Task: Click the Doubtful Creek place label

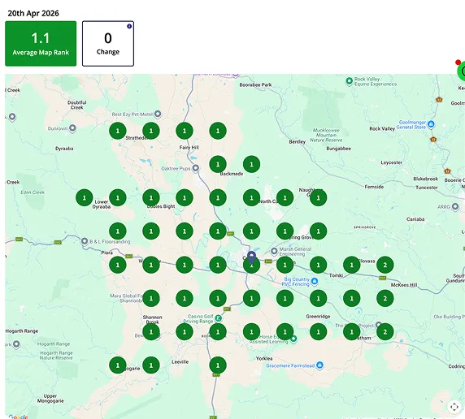Action: tap(76, 105)
